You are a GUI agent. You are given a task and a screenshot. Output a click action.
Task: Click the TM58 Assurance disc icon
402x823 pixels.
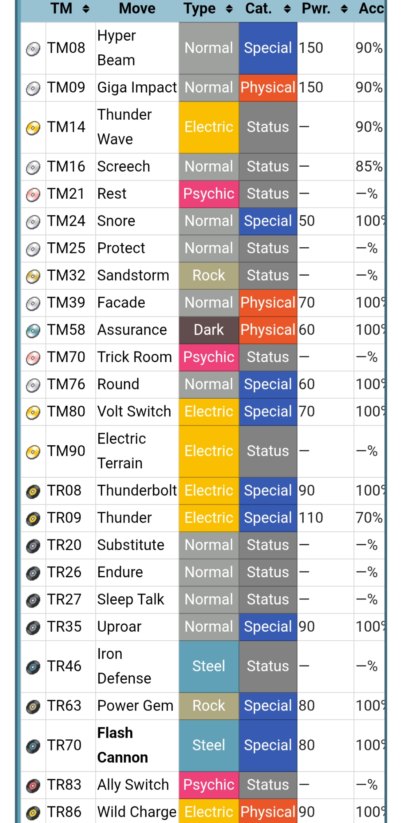[33, 331]
